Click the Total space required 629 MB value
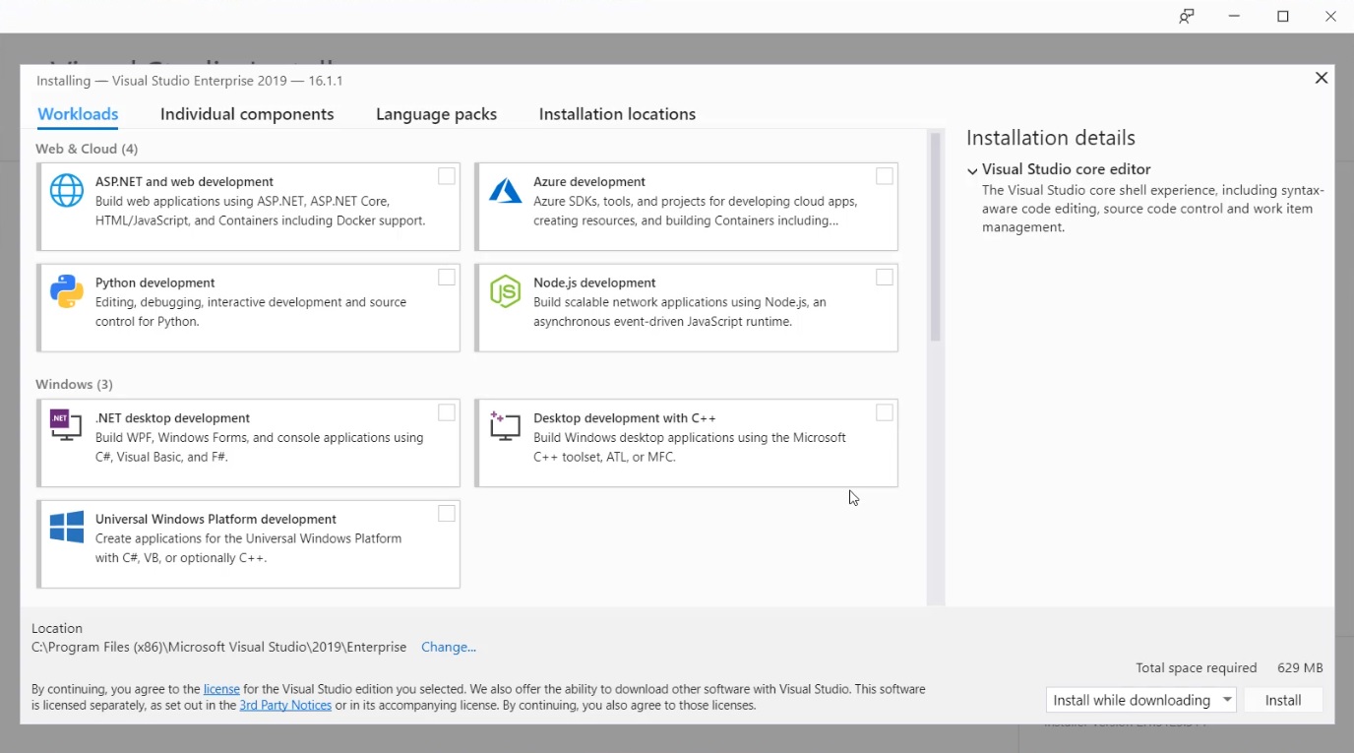 click(1300, 667)
